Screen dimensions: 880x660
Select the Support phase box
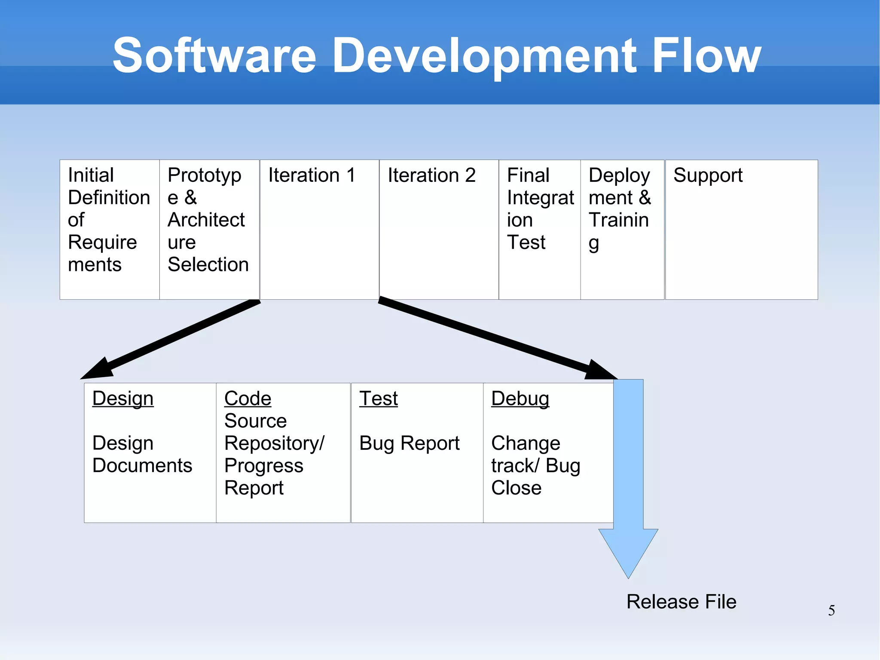point(741,230)
